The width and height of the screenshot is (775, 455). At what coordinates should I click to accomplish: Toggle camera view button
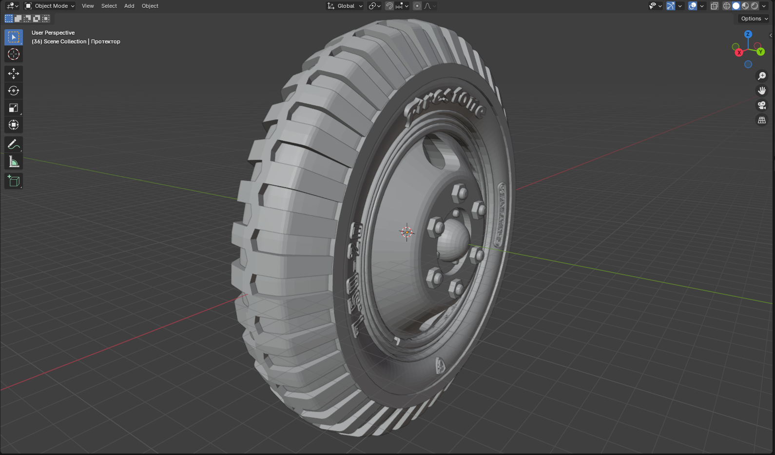pos(761,105)
